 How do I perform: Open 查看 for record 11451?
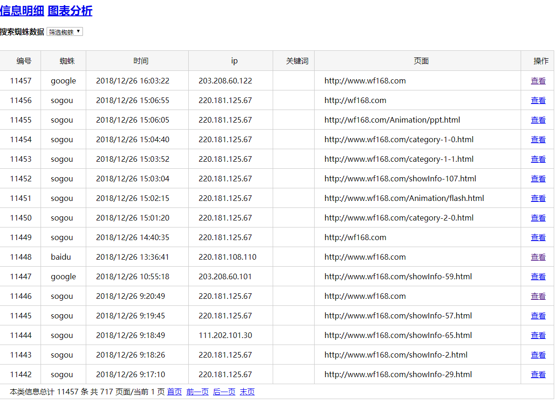[538, 198]
